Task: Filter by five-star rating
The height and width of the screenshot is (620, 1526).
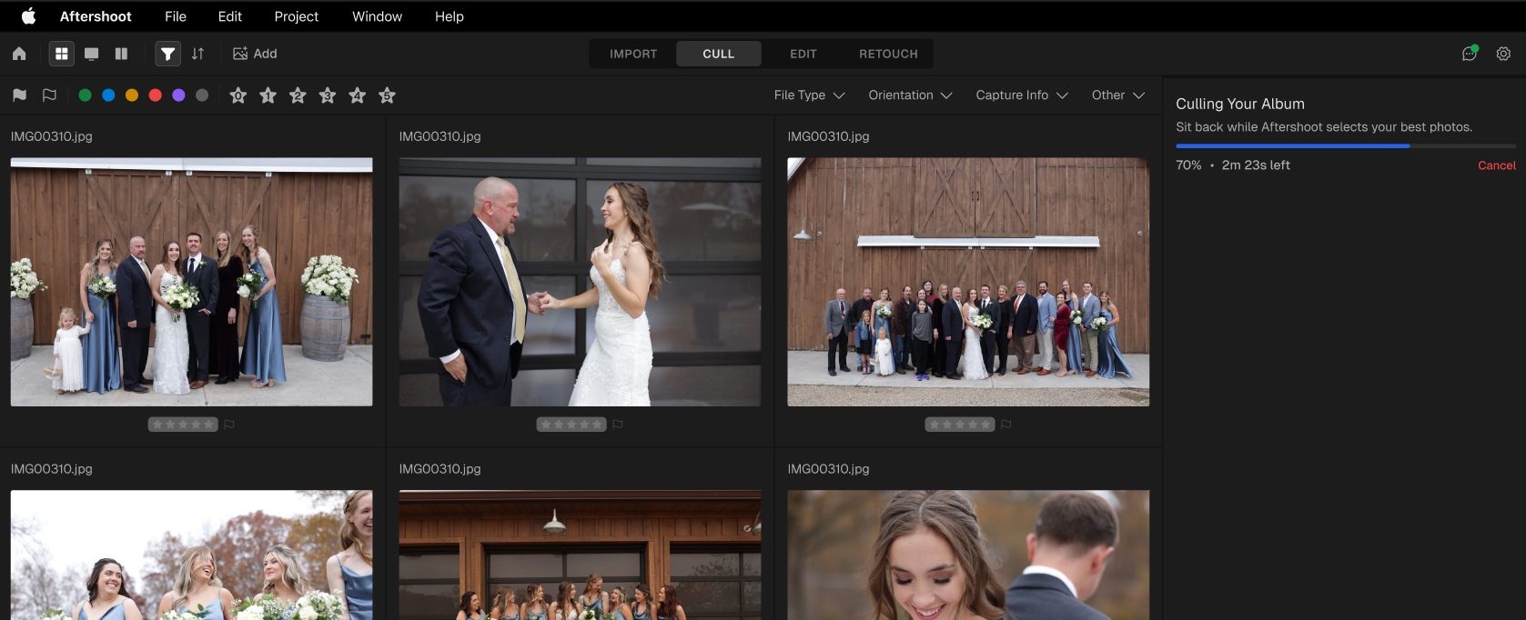Action: click(387, 95)
